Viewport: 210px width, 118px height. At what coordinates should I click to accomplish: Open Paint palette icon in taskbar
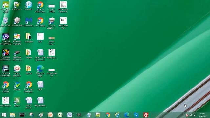pyautogui.click(x=41, y=115)
